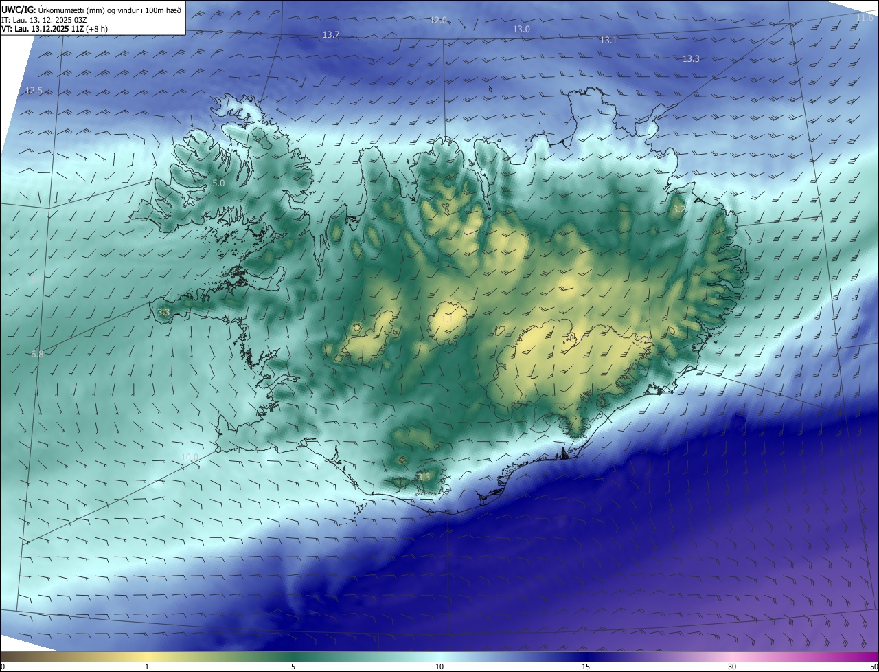Click the 10.0 value label on the map
The width and height of the screenshot is (879, 672).
190,457
